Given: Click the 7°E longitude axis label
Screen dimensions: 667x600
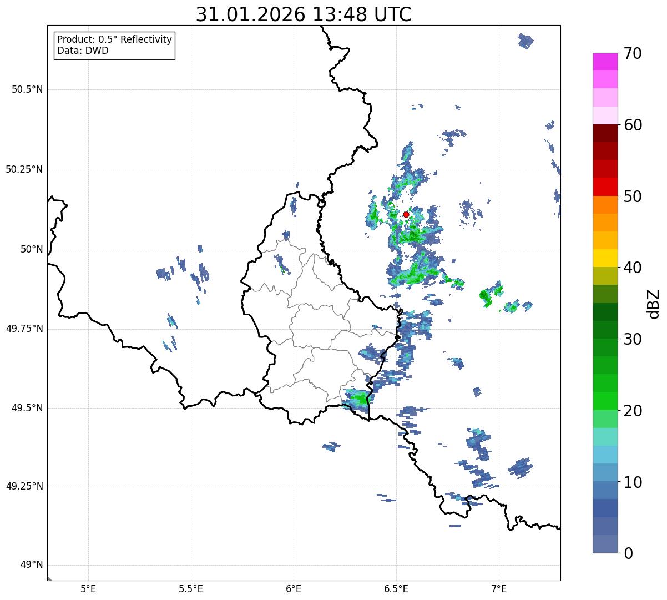Looking at the screenshot, I should pyautogui.click(x=499, y=588).
